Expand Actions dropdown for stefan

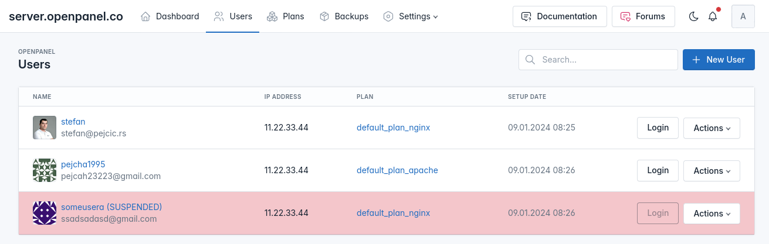712,128
